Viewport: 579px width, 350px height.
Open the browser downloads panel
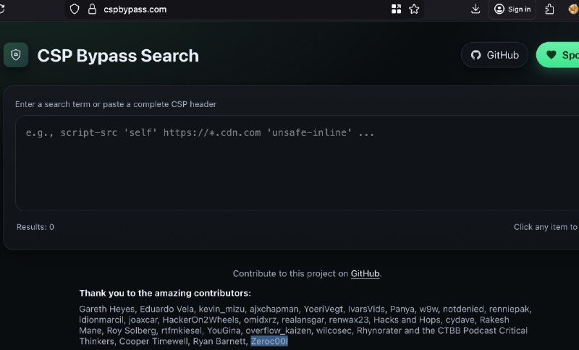click(476, 9)
